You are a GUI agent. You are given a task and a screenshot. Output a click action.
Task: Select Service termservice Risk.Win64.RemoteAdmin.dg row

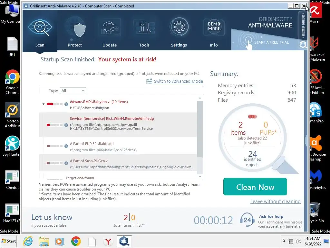coord(118,125)
